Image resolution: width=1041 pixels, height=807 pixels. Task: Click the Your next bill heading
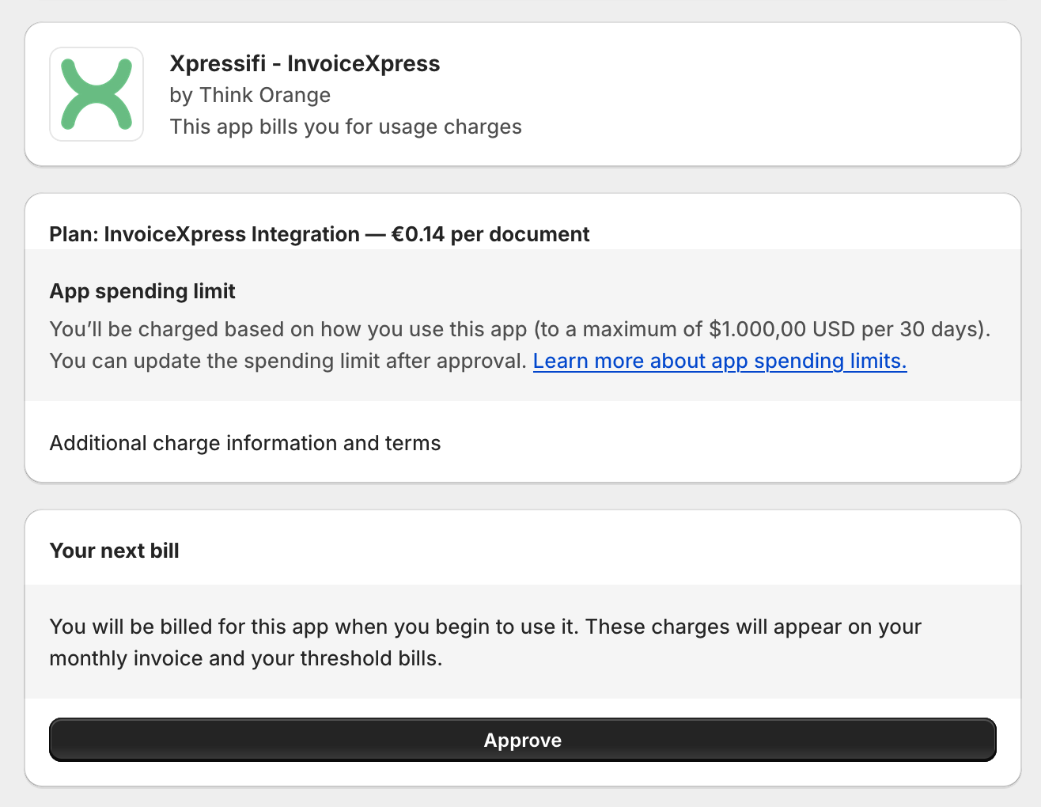tap(115, 551)
